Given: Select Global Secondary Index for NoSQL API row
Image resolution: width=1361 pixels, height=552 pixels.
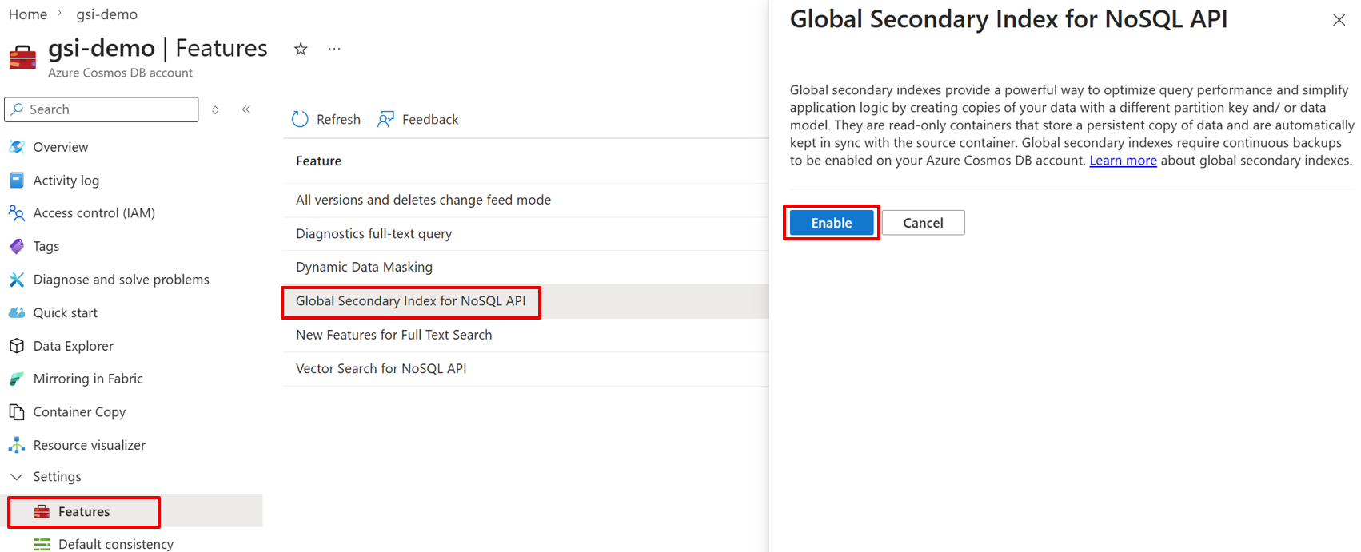Looking at the screenshot, I should tap(526, 301).
